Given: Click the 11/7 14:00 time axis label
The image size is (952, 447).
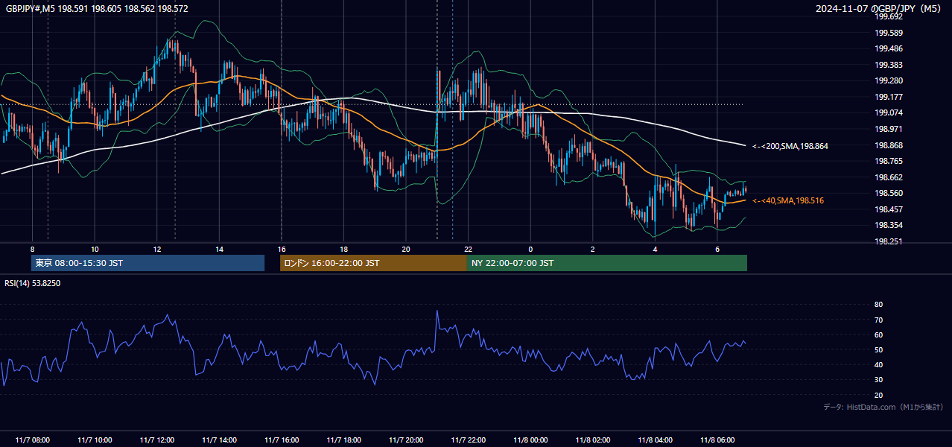Looking at the screenshot, I should [x=219, y=440].
